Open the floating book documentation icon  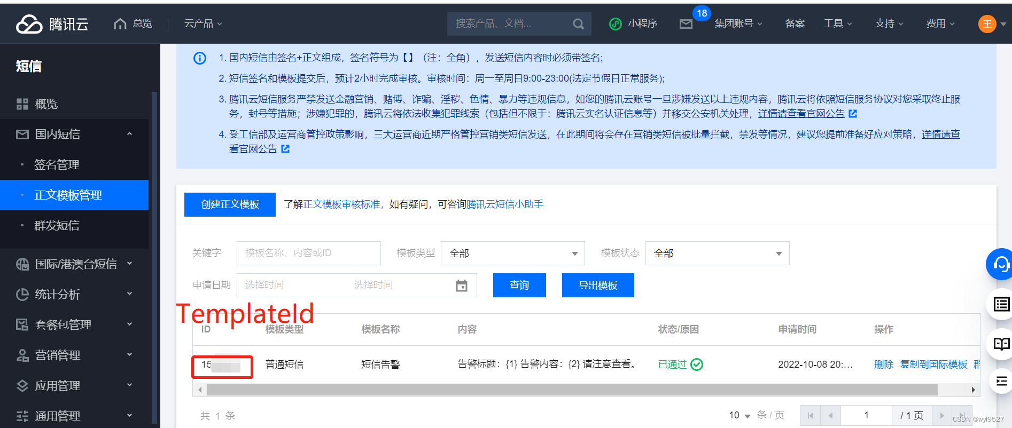pyautogui.click(x=1001, y=344)
